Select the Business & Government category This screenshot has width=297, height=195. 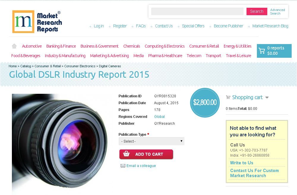(x=99, y=46)
